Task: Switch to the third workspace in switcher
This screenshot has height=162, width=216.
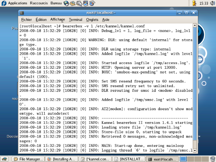Action: 198,159
